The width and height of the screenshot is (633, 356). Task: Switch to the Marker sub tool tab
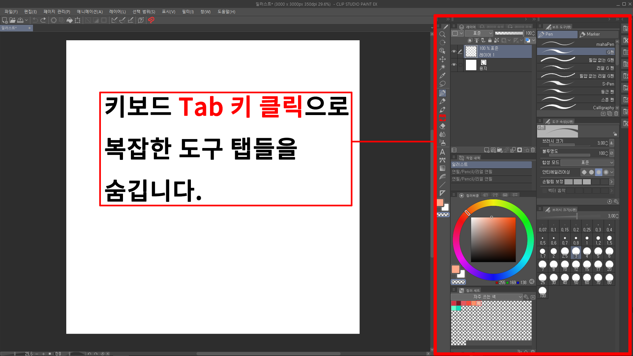coord(593,34)
